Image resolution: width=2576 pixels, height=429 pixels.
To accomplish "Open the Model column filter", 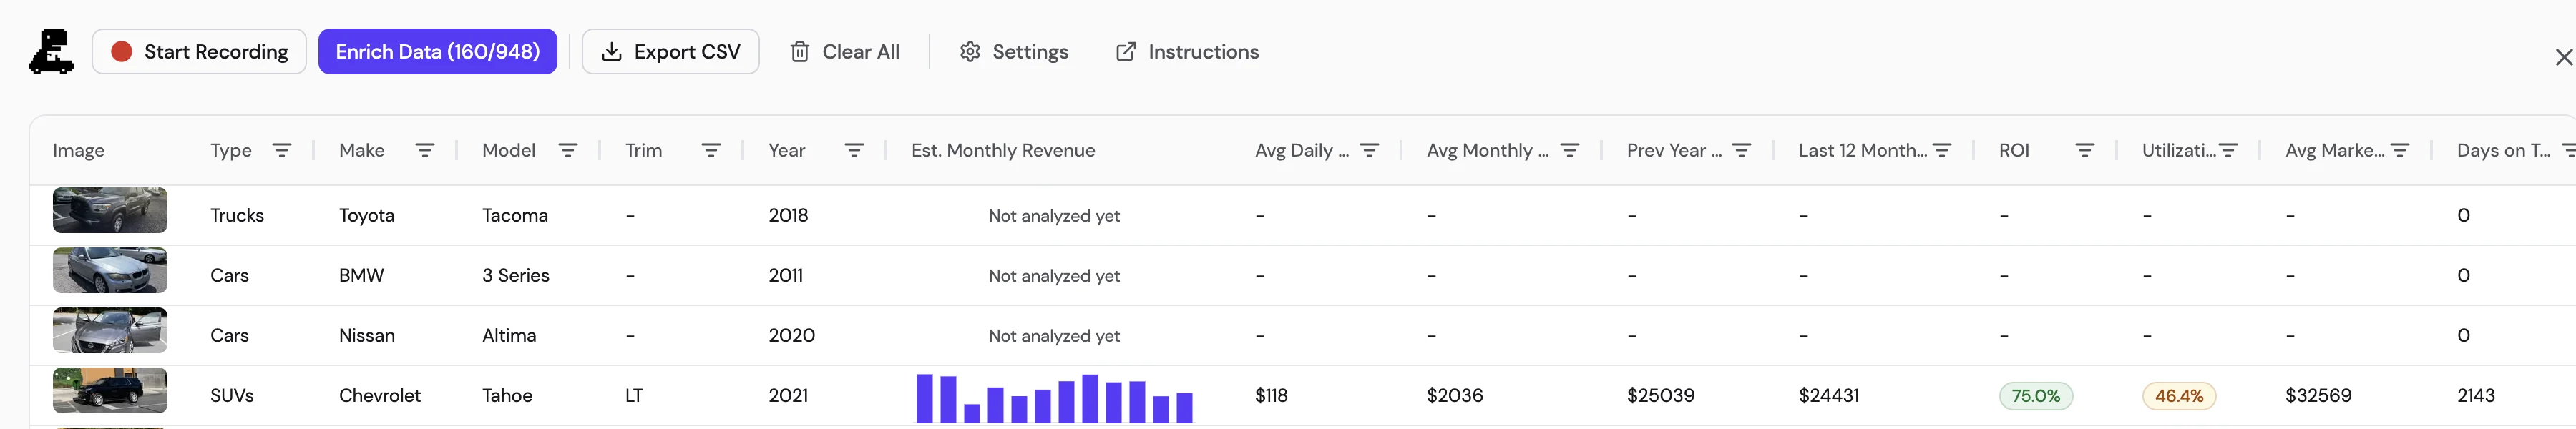I will click(x=568, y=150).
